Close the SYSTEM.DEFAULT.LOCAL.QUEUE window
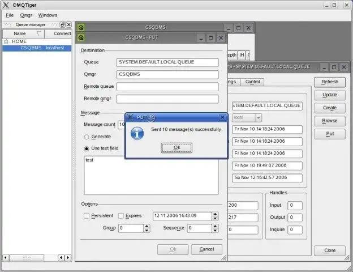The image size is (353, 272). point(344,67)
